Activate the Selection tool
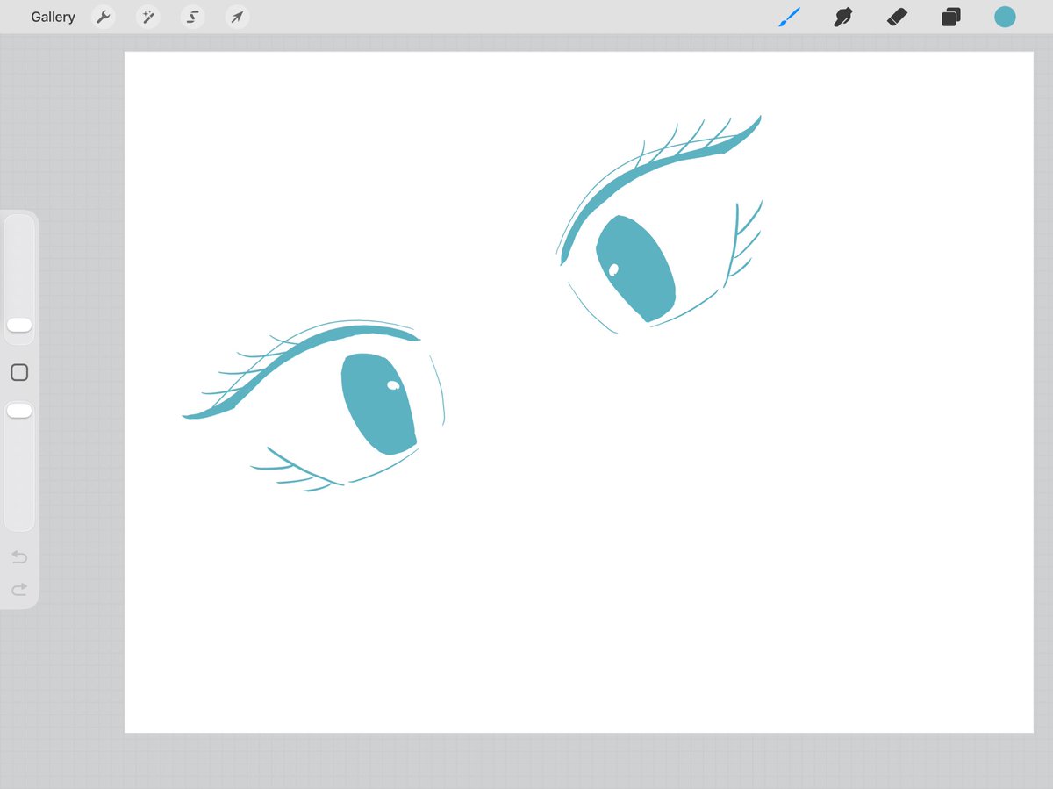Screen dimensions: 1053x789 192,17
